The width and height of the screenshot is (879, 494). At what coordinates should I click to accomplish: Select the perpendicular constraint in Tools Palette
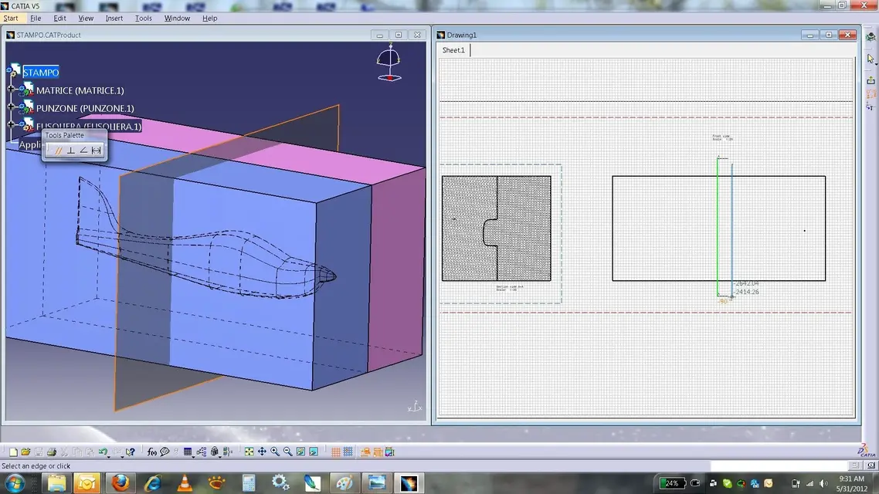point(71,151)
